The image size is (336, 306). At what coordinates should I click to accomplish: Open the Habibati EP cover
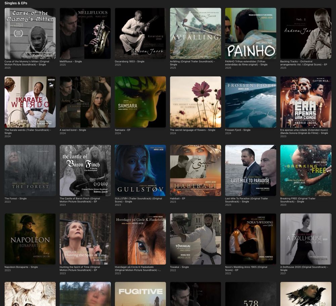(196, 170)
